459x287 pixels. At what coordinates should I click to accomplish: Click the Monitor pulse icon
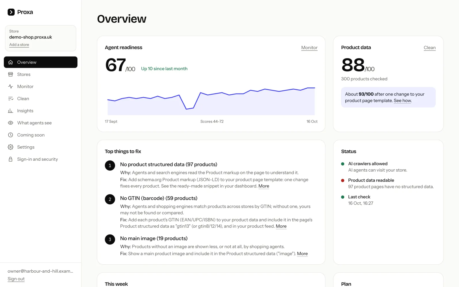tap(11, 86)
